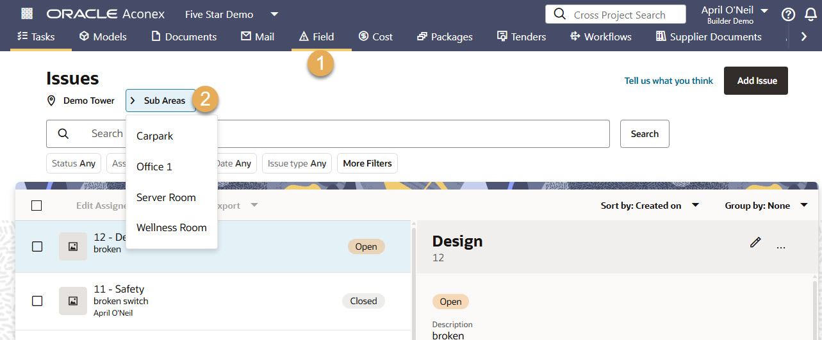Open the Workflows tab

[x=601, y=36]
